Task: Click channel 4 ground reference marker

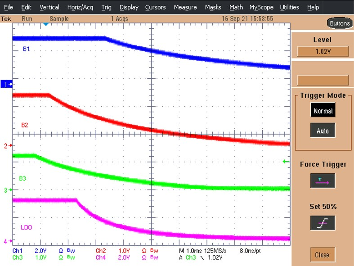Action: 7,242
